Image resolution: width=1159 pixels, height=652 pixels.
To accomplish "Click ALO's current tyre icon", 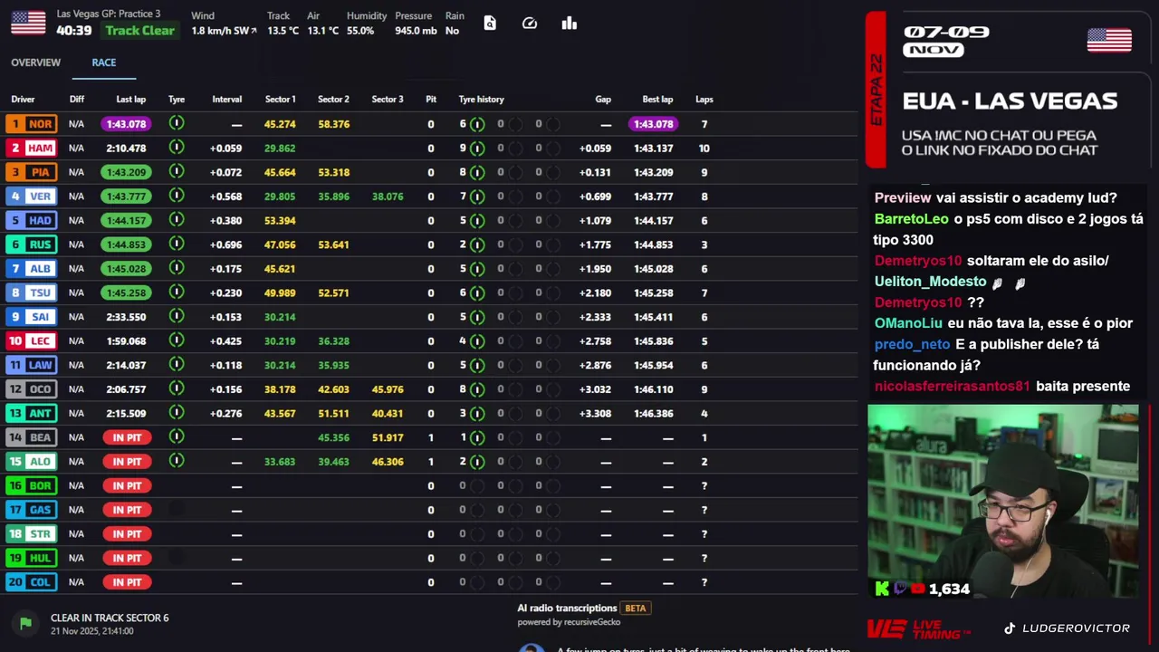I will pyautogui.click(x=177, y=461).
